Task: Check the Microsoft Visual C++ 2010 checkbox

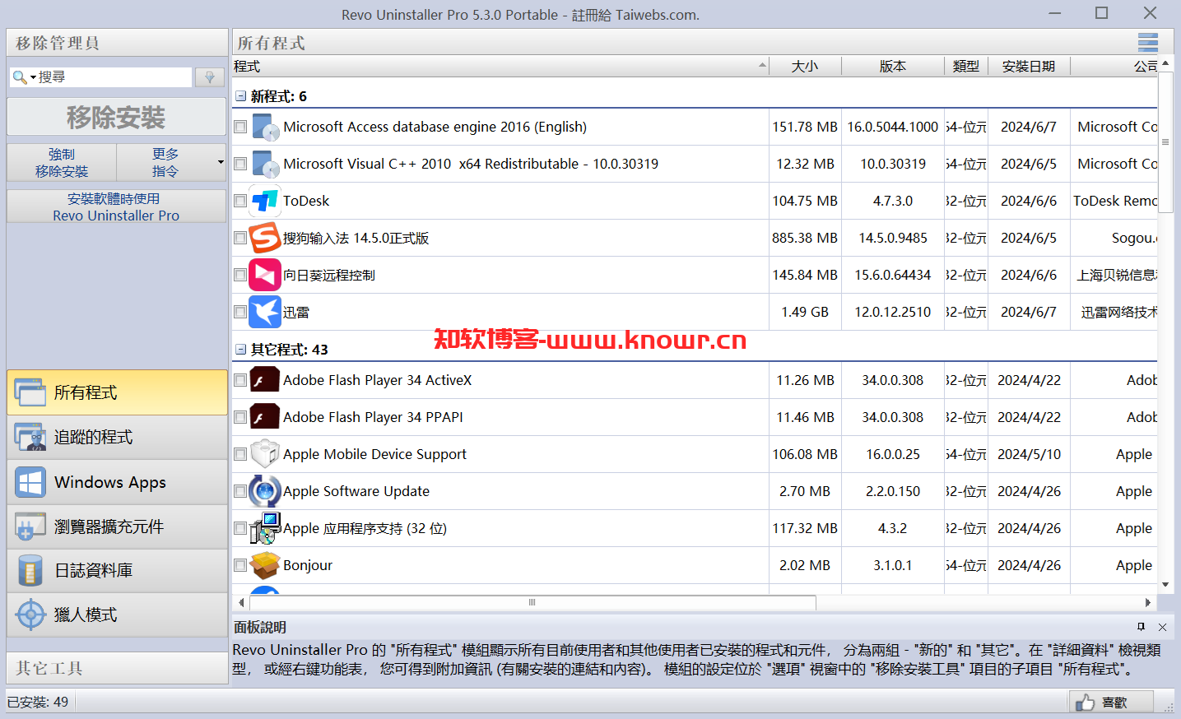Action: (240, 164)
